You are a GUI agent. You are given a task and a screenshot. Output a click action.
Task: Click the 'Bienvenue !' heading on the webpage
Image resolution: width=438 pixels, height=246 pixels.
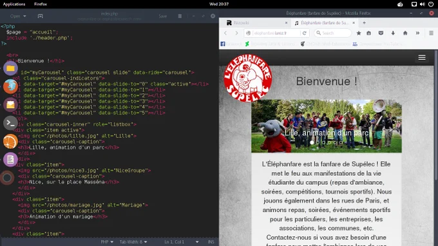(x=327, y=81)
